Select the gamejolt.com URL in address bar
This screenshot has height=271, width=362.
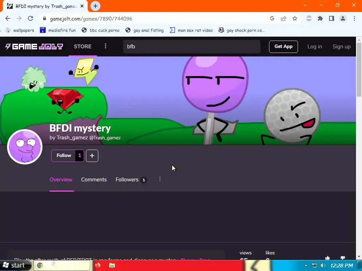coord(91,19)
